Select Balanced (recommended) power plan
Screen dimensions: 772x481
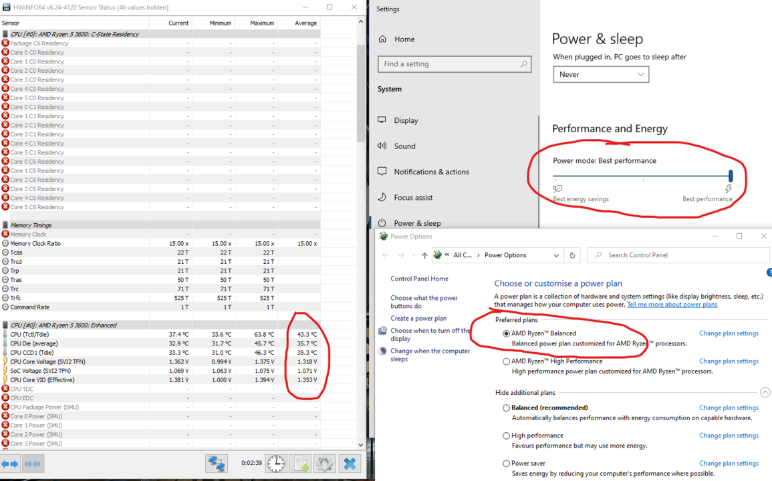[506, 408]
